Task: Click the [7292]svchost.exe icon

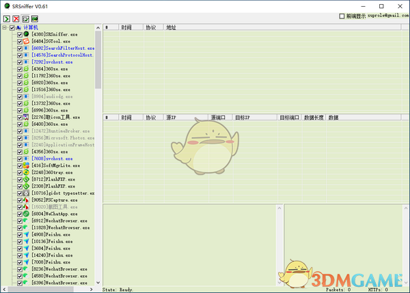Action: [26, 62]
